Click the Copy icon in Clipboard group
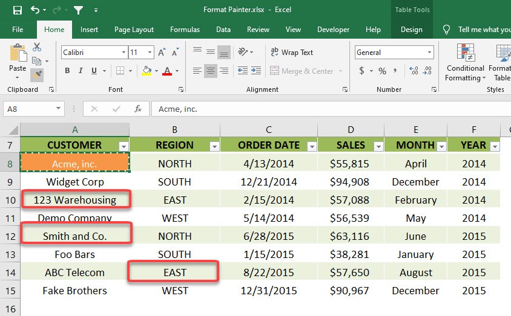 point(36,61)
